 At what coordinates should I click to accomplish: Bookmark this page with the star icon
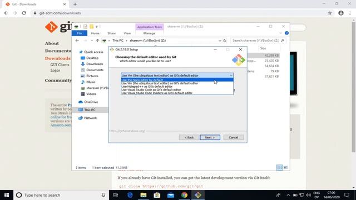330,13
